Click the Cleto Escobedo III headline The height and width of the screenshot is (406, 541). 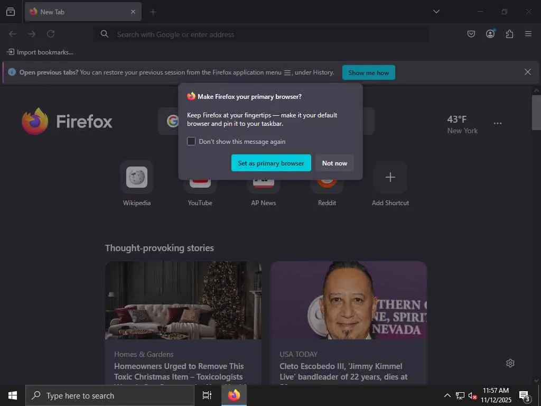pos(343,372)
